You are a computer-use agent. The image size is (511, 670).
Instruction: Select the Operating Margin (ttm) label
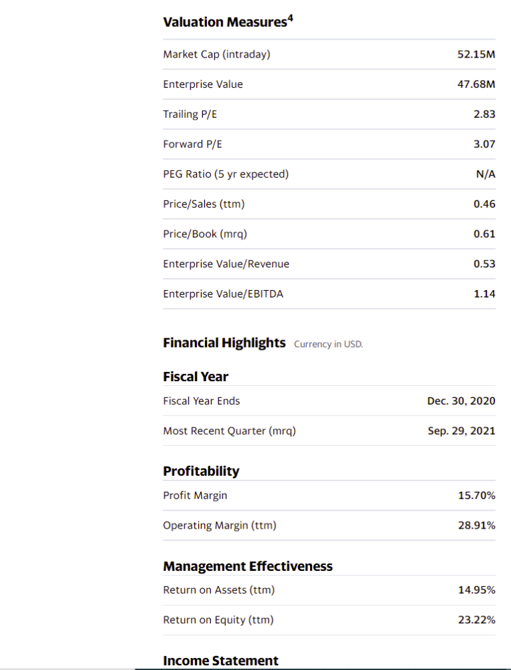pyautogui.click(x=220, y=525)
